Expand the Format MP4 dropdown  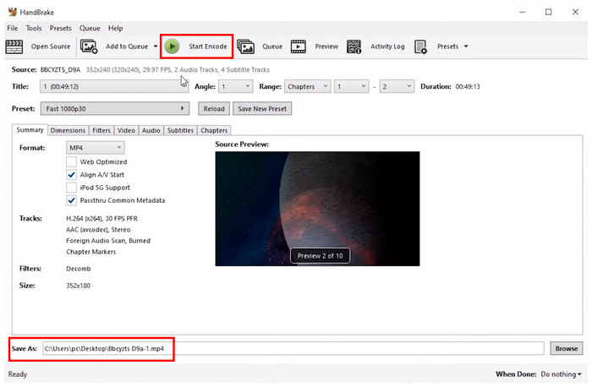95,148
